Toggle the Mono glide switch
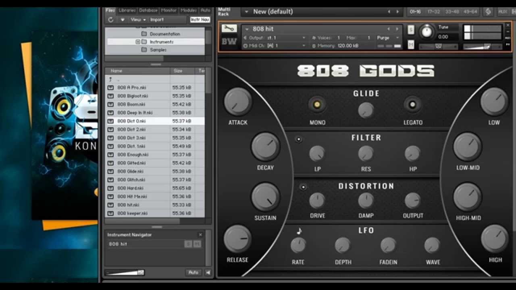The image size is (516, 290). (x=317, y=105)
